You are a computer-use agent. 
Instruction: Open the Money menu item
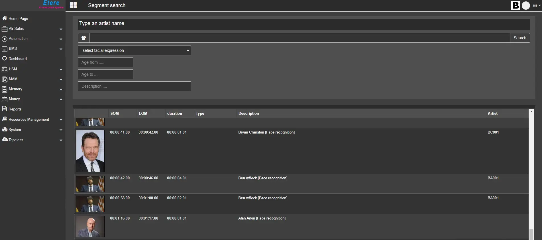(14, 99)
